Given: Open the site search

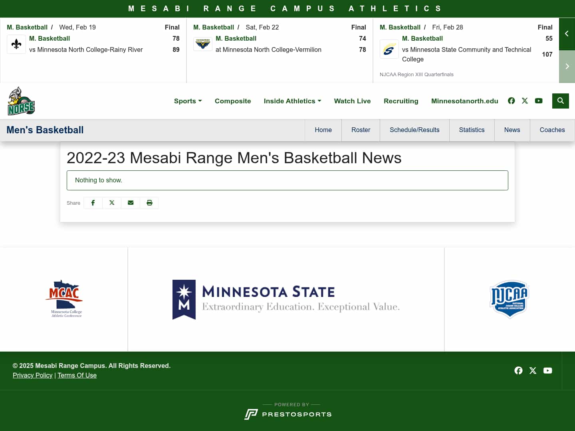Looking at the screenshot, I should [x=560, y=101].
